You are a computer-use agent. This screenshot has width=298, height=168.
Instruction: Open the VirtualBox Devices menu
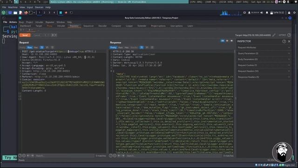click(x=39, y=7)
